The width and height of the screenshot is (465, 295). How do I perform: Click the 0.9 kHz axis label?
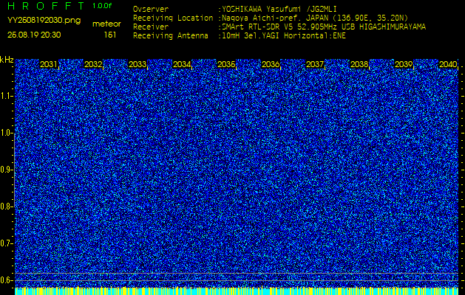click(6, 170)
